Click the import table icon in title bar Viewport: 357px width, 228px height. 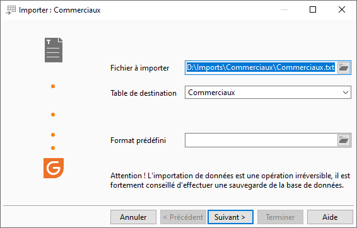click(11, 10)
